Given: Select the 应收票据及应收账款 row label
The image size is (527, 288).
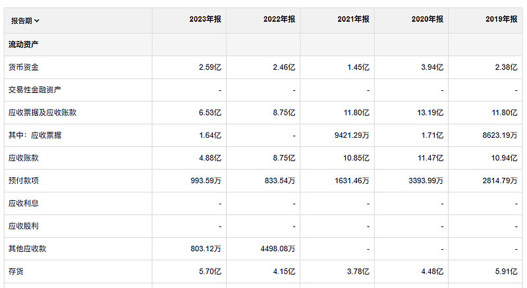Looking at the screenshot, I should pos(42,113).
